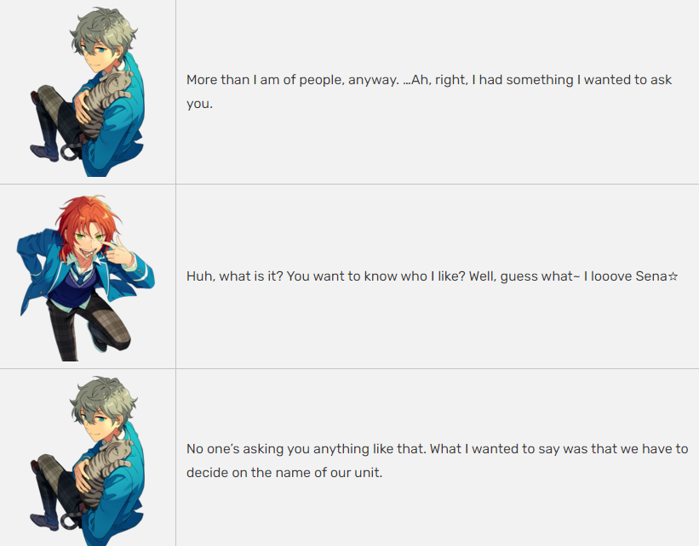Screen dimensions: 699x546
Task: Click the tabby cat in the bottom row image
Action: point(106,471)
